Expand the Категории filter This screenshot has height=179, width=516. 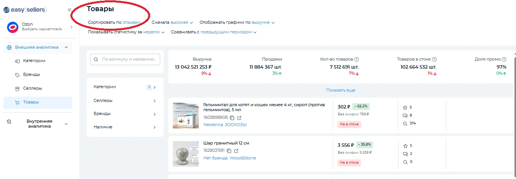[125, 87]
